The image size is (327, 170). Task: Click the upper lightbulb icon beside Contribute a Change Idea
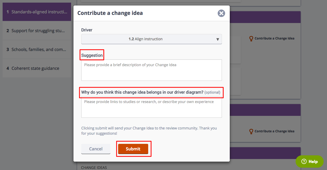[x=251, y=38]
